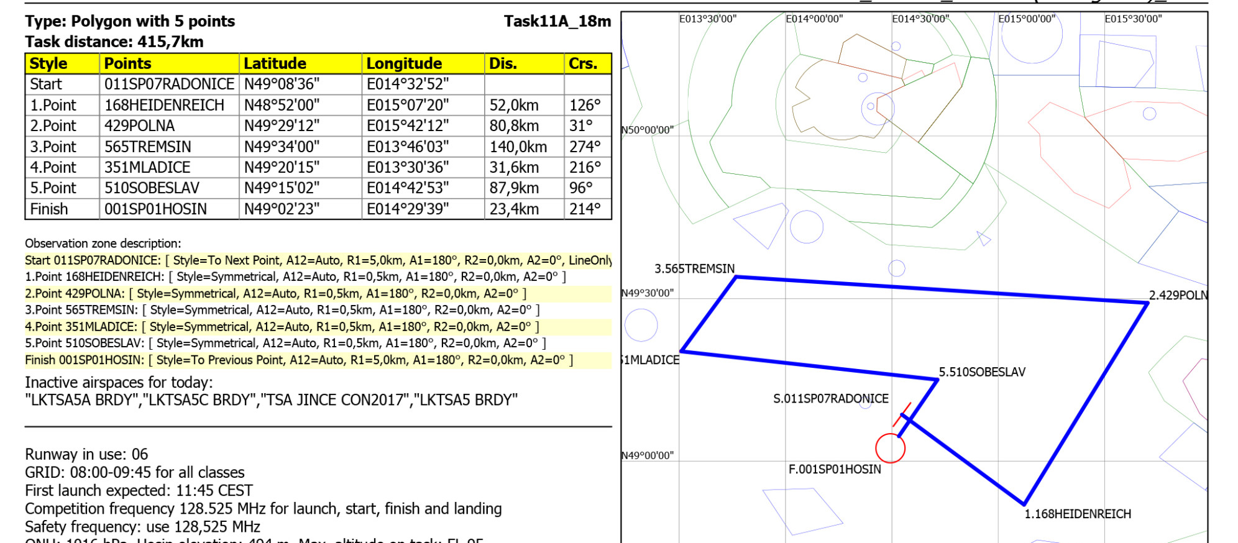Select the 1.168HEIDENREICH map label
1238x543 pixels.
1077,514
